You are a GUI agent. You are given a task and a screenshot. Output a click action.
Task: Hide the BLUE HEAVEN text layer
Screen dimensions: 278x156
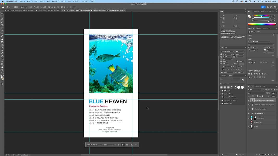(249, 114)
